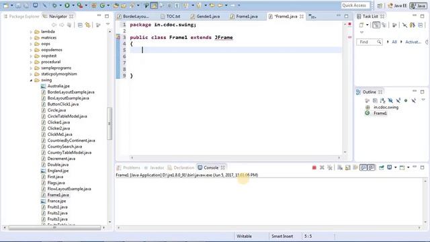This screenshot has width=430, height=242.
Task: Switch to the TOC.txt editor tab
Action: pos(171,16)
